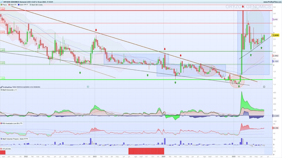This screenshot has width=282, height=158.
Task: Open ATLAS Min indicator label
Action: [6, 149]
